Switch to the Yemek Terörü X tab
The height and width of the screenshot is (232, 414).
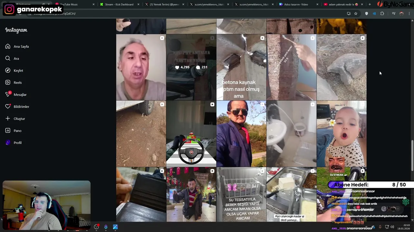tap(164, 5)
